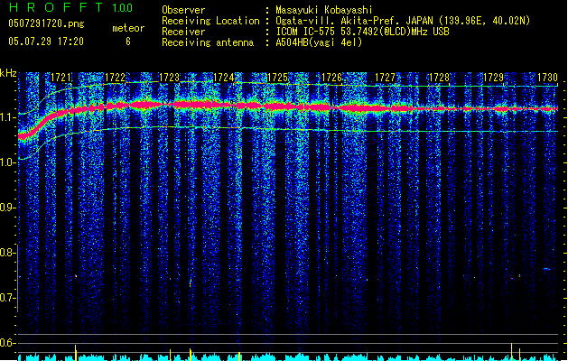The height and width of the screenshot is (361, 568).
Task: Click the 1728 time label
Action: click(439, 78)
